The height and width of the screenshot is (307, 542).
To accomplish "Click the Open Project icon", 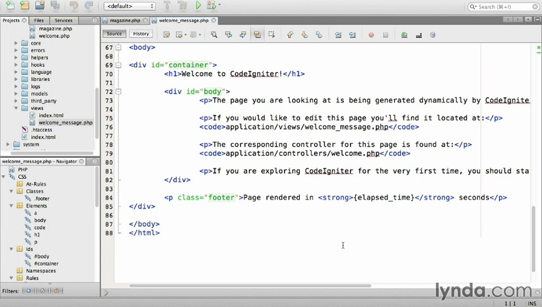I will (40, 6).
